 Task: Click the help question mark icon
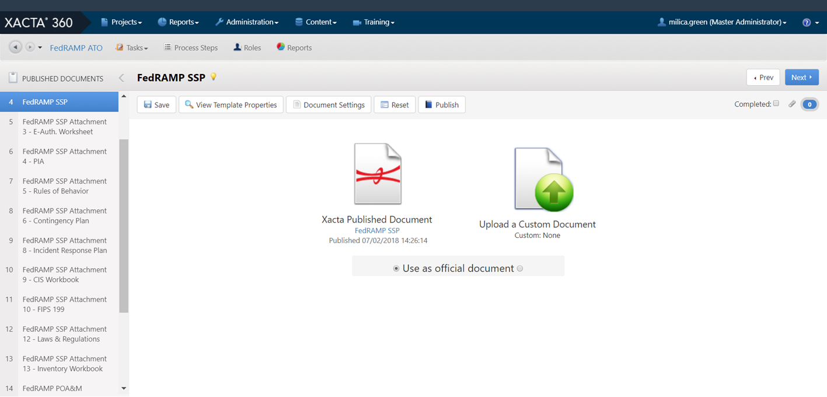pos(807,23)
